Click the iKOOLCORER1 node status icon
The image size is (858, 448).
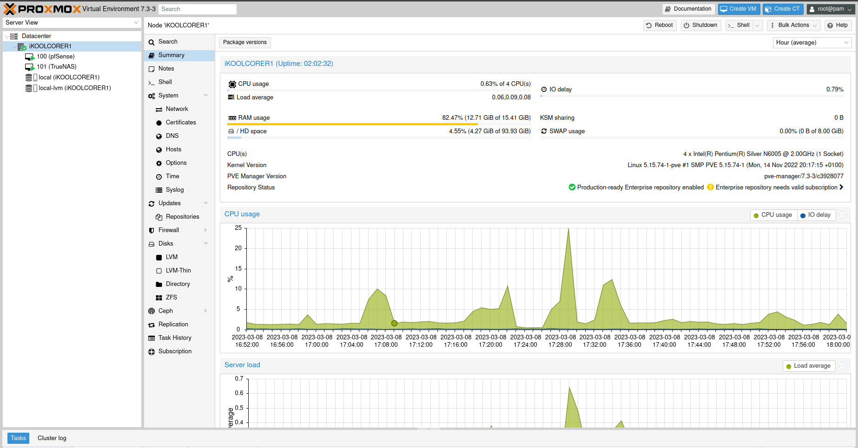click(22, 46)
